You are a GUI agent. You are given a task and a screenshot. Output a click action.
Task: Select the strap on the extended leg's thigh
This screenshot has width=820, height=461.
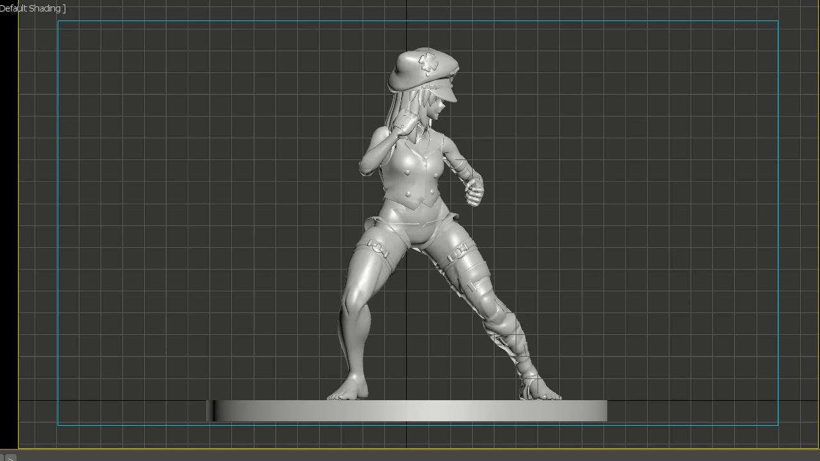pos(459,254)
